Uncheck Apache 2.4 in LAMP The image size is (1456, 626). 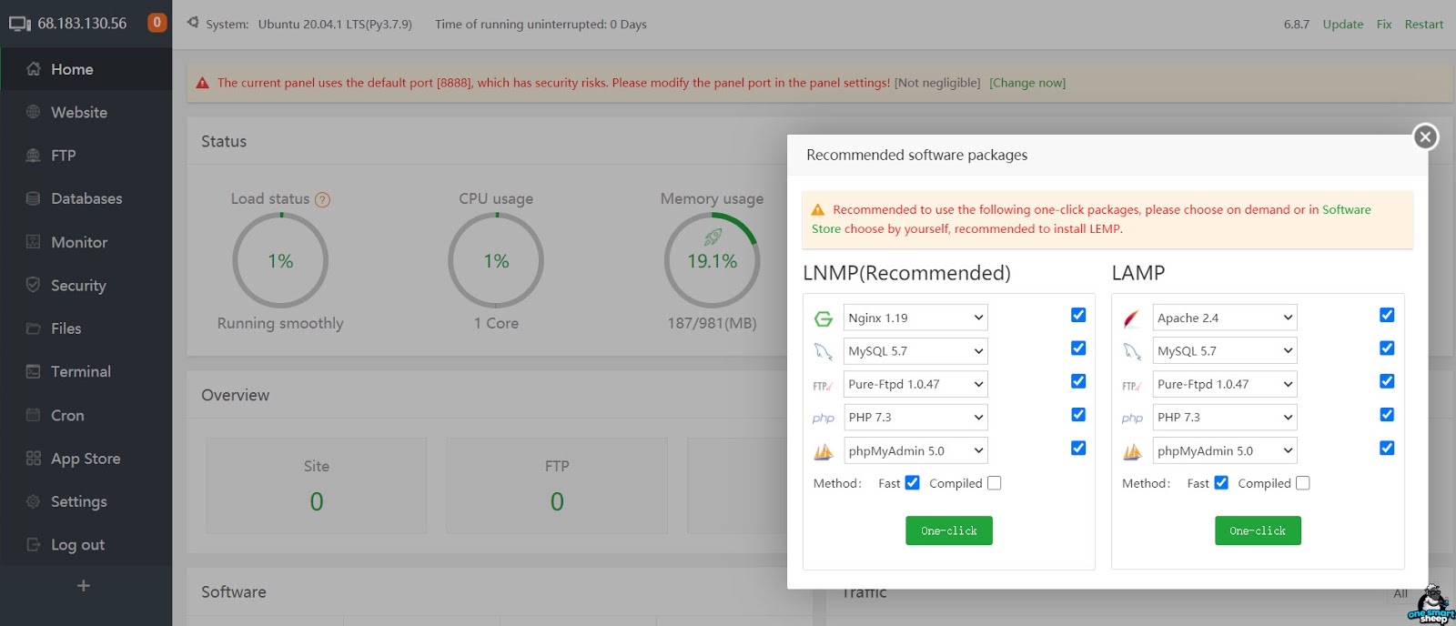(x=1387, y=315)
